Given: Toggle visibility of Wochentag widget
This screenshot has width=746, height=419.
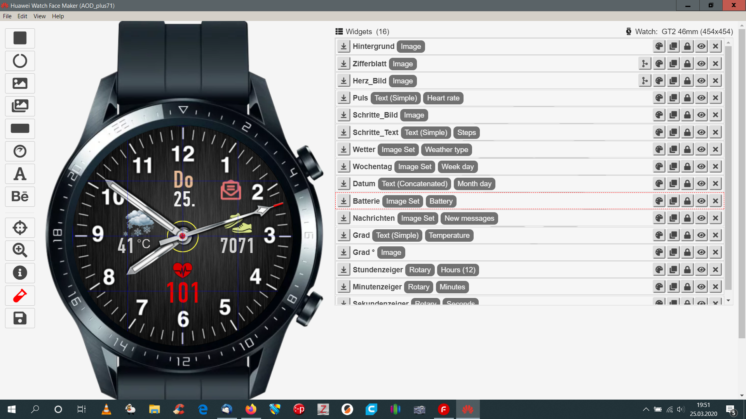Looking at the screenshot, I should pos(701,166).
